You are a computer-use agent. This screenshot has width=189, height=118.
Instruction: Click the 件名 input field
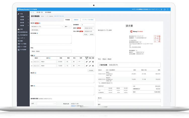(51, 51)
